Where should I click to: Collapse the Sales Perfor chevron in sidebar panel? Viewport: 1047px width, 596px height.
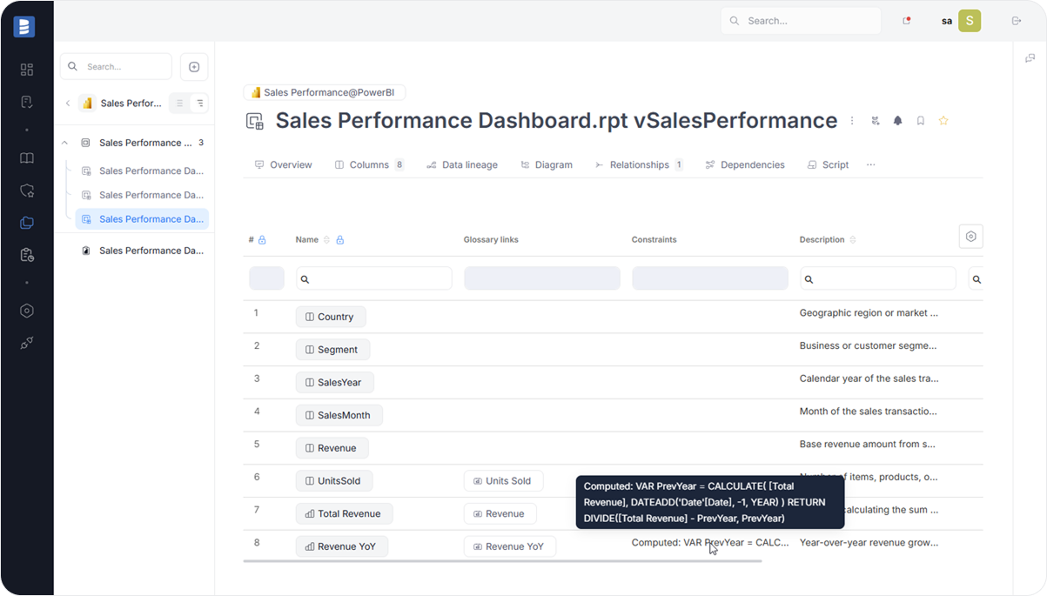point(68,103)
